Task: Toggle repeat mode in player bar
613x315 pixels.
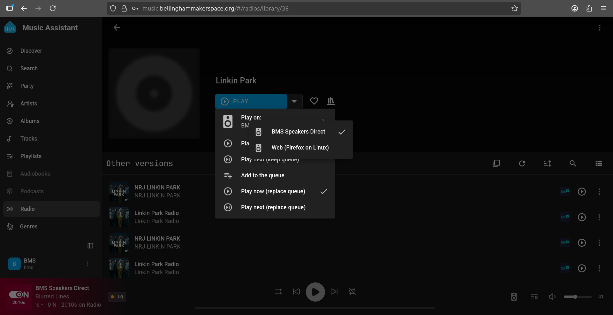Action: (x=352, y=292)
